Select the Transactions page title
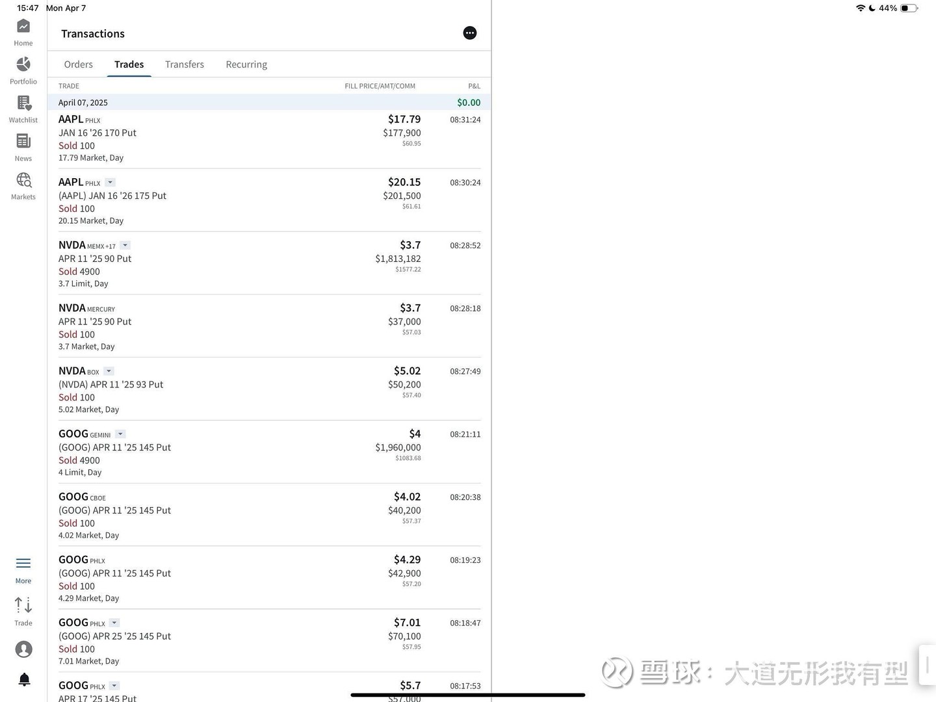Image resolution: width=936 pixels, height=702 pixels. point(93,34)
